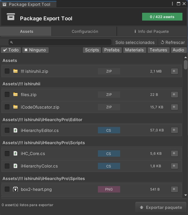Select the iHierarchyEditor.cs file name
Viewport: 188px width, 215px height.
click(40, 130)
